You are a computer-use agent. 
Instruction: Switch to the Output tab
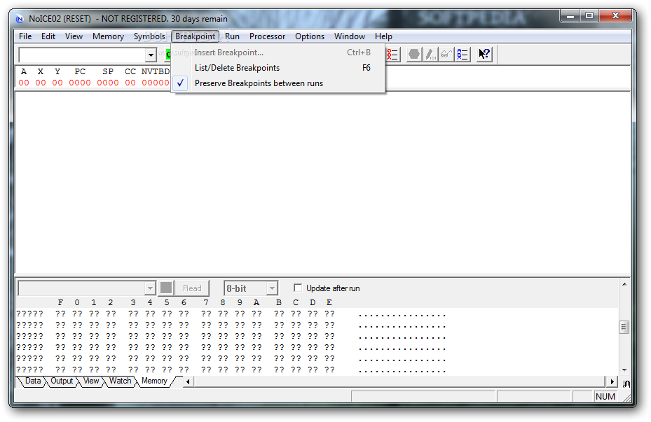62,381
